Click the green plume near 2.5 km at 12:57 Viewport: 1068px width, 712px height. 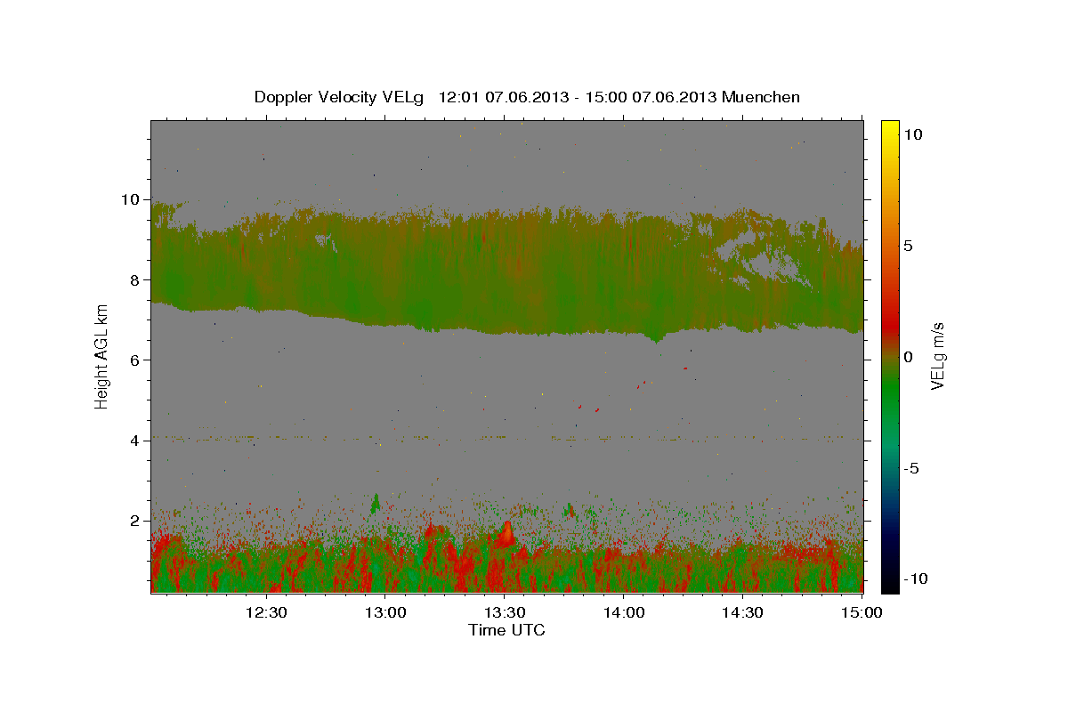point(376,504)
